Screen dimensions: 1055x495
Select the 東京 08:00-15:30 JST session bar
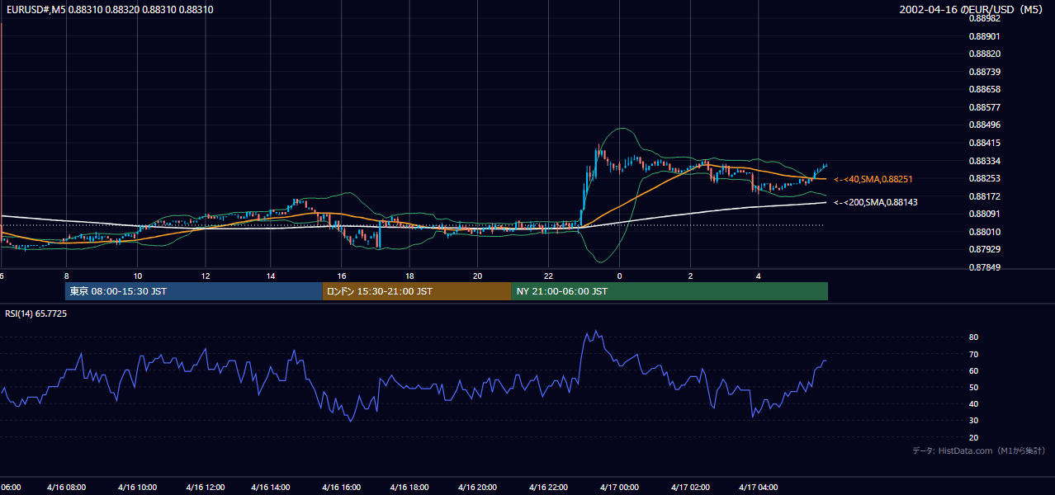click(193, 291)
